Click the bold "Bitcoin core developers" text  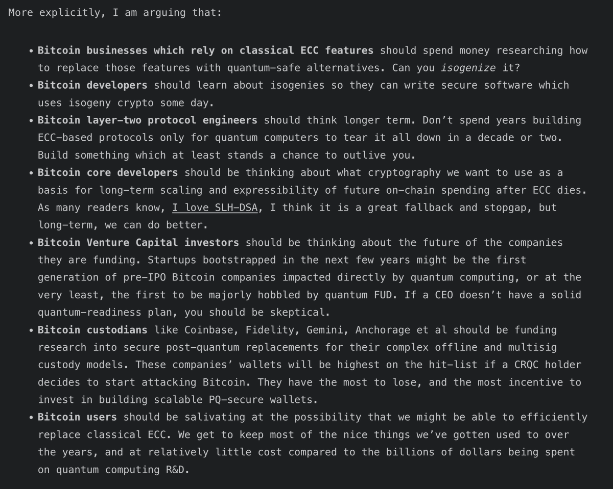tap(108, 173)
